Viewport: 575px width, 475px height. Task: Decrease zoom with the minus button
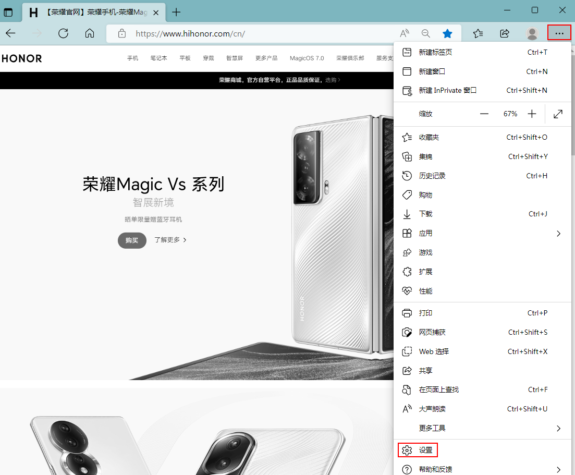pyautogui.click(x=484, y=114)
